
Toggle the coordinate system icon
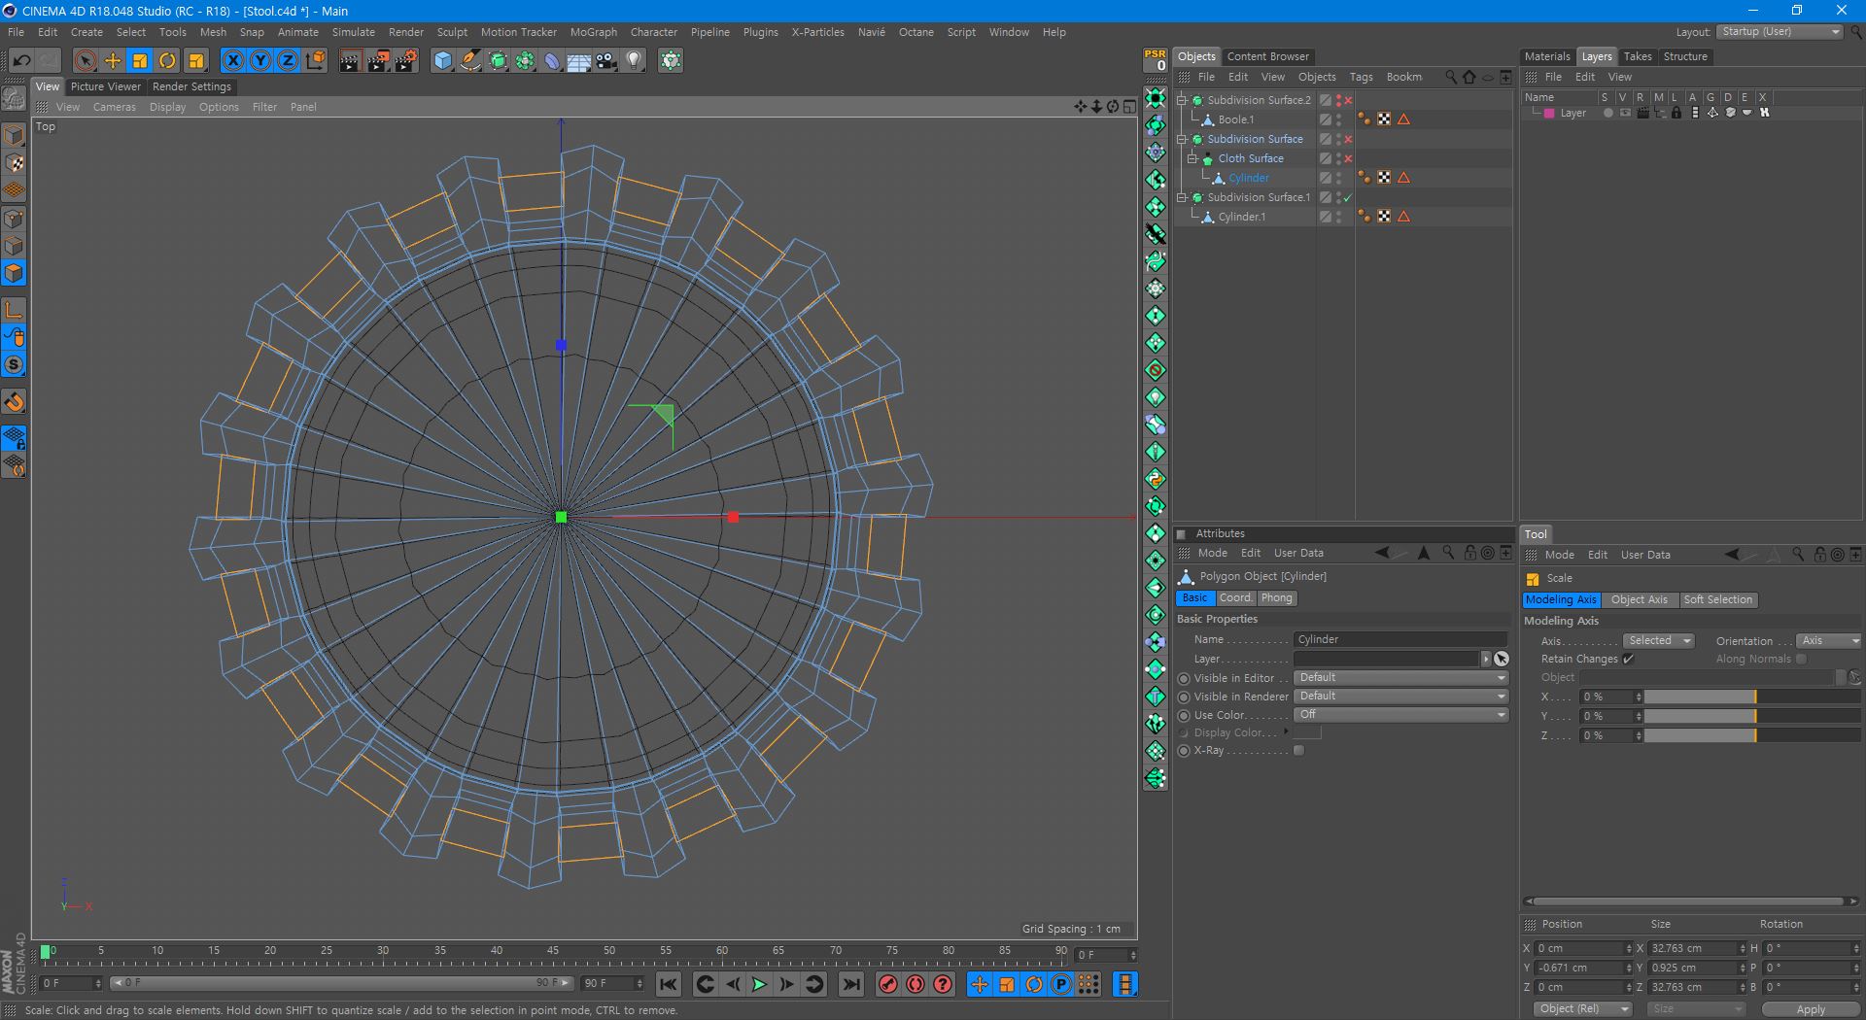[315, 60]
